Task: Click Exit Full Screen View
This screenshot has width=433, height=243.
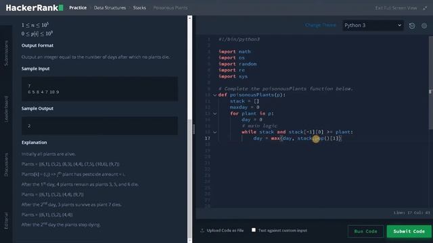Action: (396, 8)
